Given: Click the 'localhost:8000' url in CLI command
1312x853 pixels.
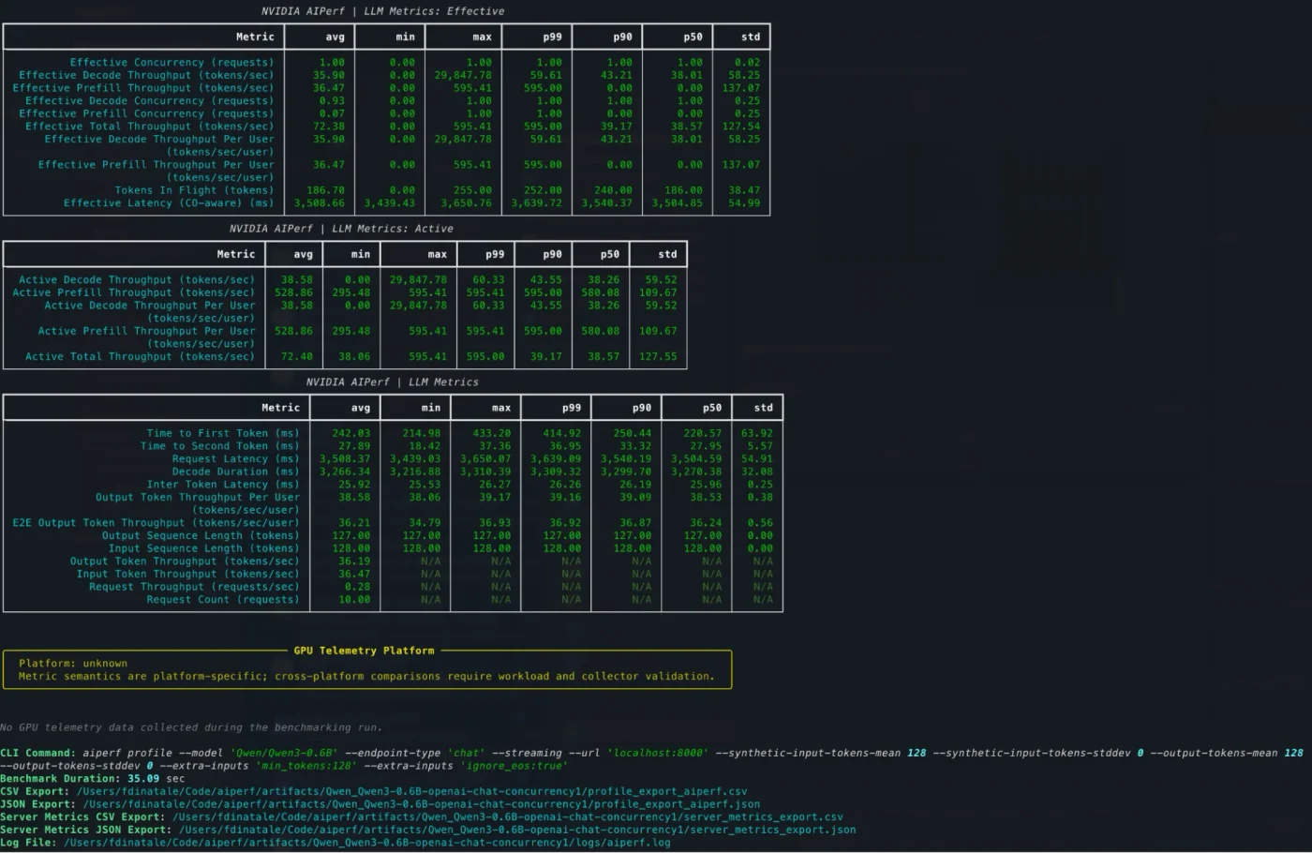Looking at the screenshot, I should 658,754.
